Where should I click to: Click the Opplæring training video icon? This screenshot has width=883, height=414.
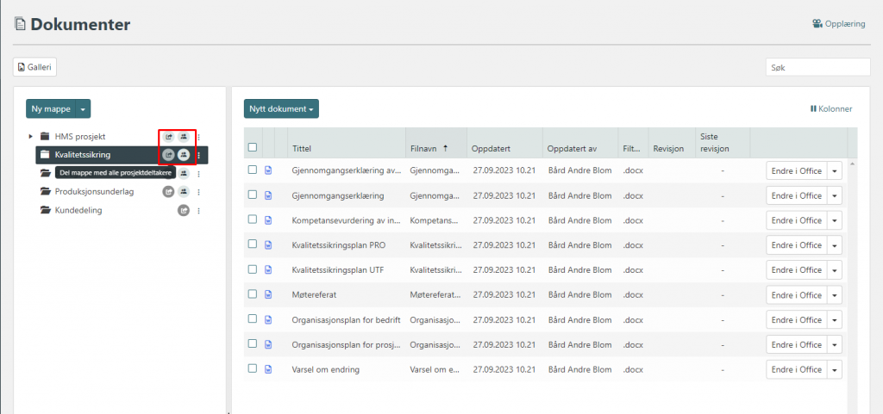817,24
